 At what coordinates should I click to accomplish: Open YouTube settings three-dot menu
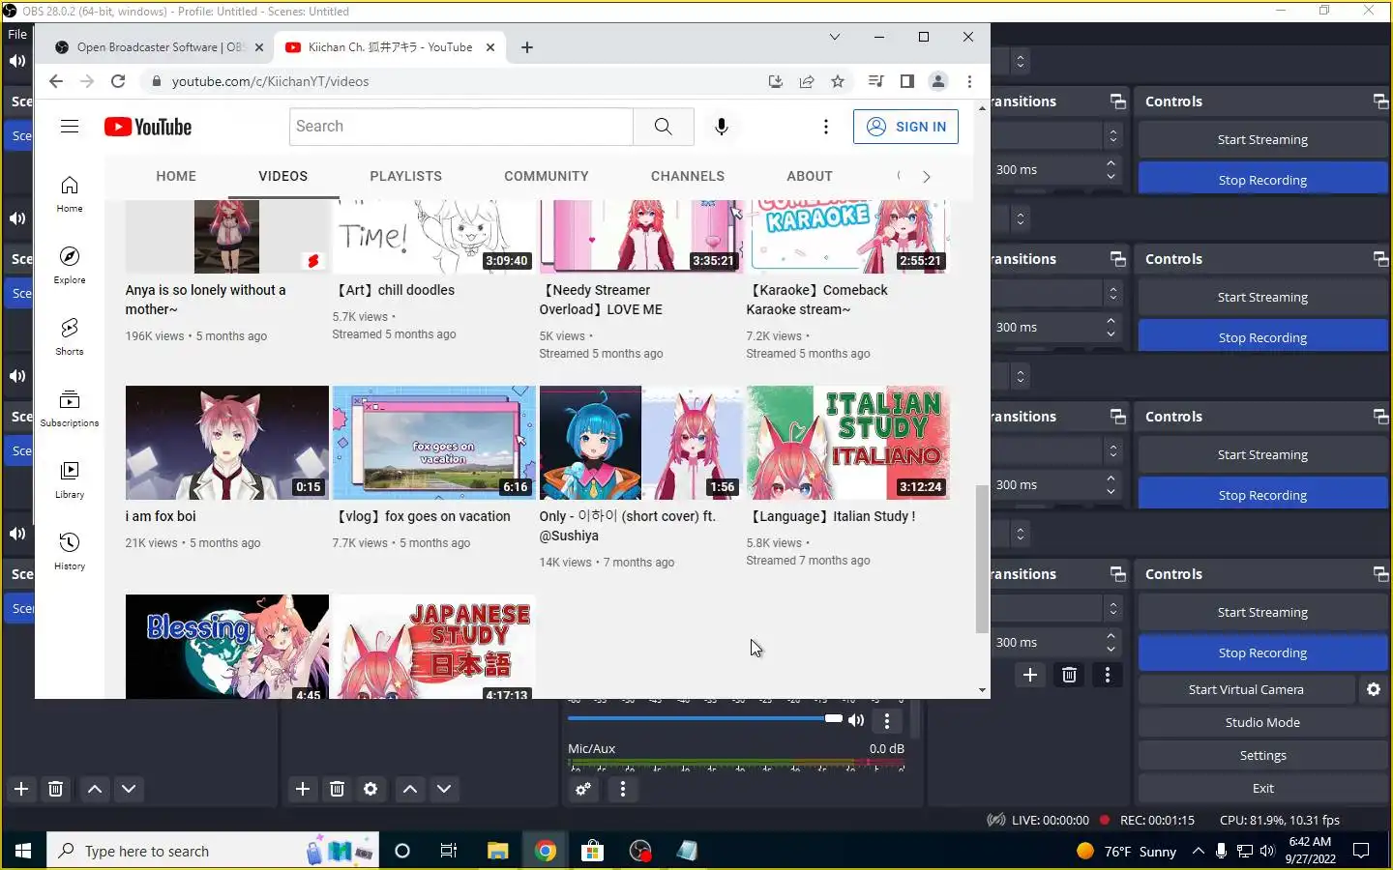(825, 127)
